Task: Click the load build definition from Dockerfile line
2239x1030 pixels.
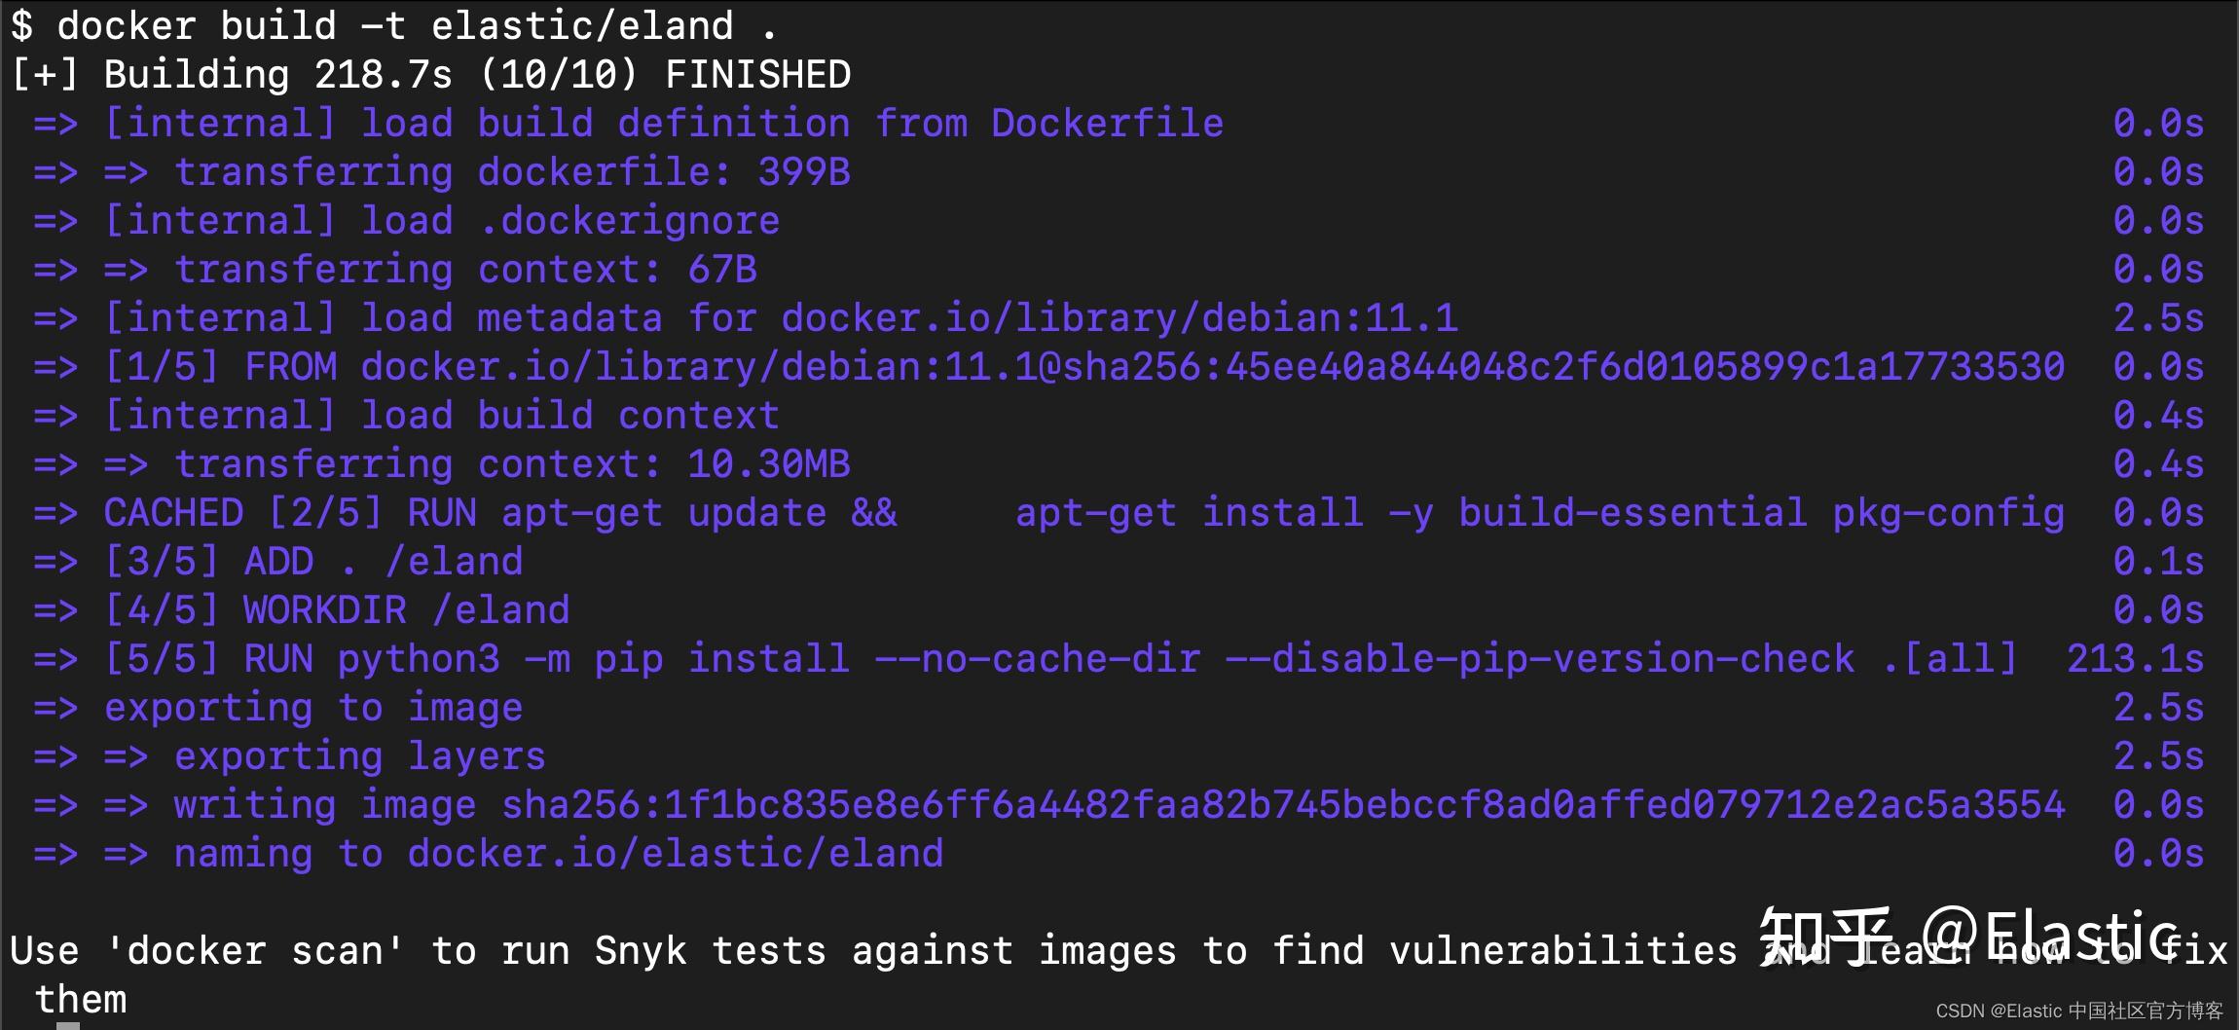Action: [662, 124]
